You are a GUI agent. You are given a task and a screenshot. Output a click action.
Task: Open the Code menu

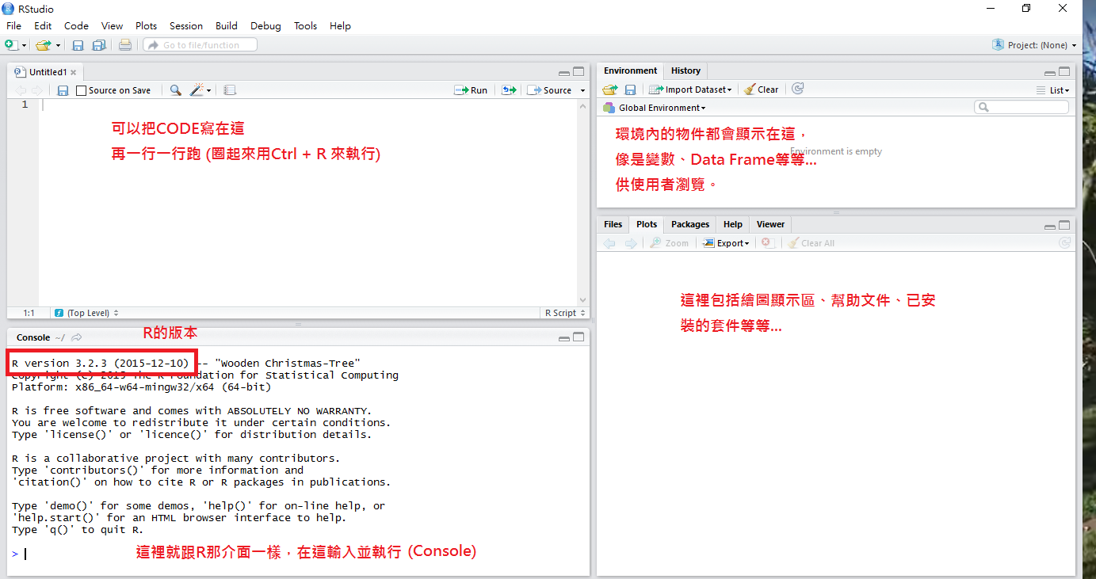click(76, 26)
